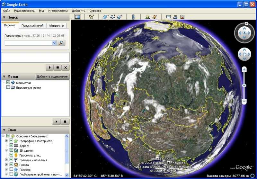The height and width of the screenshot is (179, 257).
Task: Open the fly-to search history dropdown
Action: point(54,43)
